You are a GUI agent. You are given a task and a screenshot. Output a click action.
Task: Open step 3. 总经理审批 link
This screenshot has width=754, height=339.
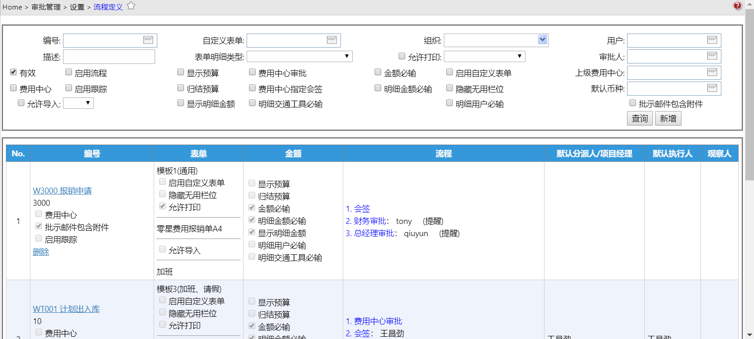tap(370, 233)
